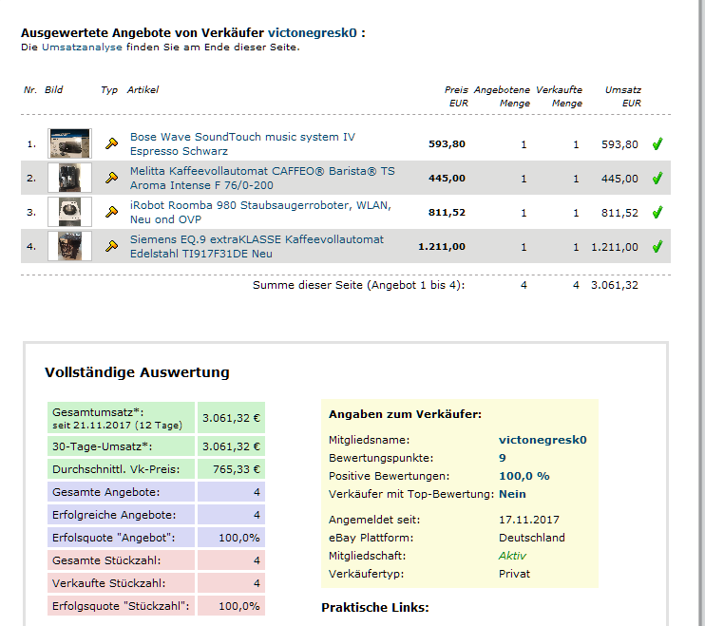Click green checkmark in iRobot Roomba row
Image resolution: width=705 pixels, height=626 pixels.
coord(657,212)
